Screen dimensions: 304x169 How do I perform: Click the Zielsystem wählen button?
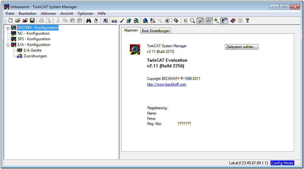tap(242, 47)
